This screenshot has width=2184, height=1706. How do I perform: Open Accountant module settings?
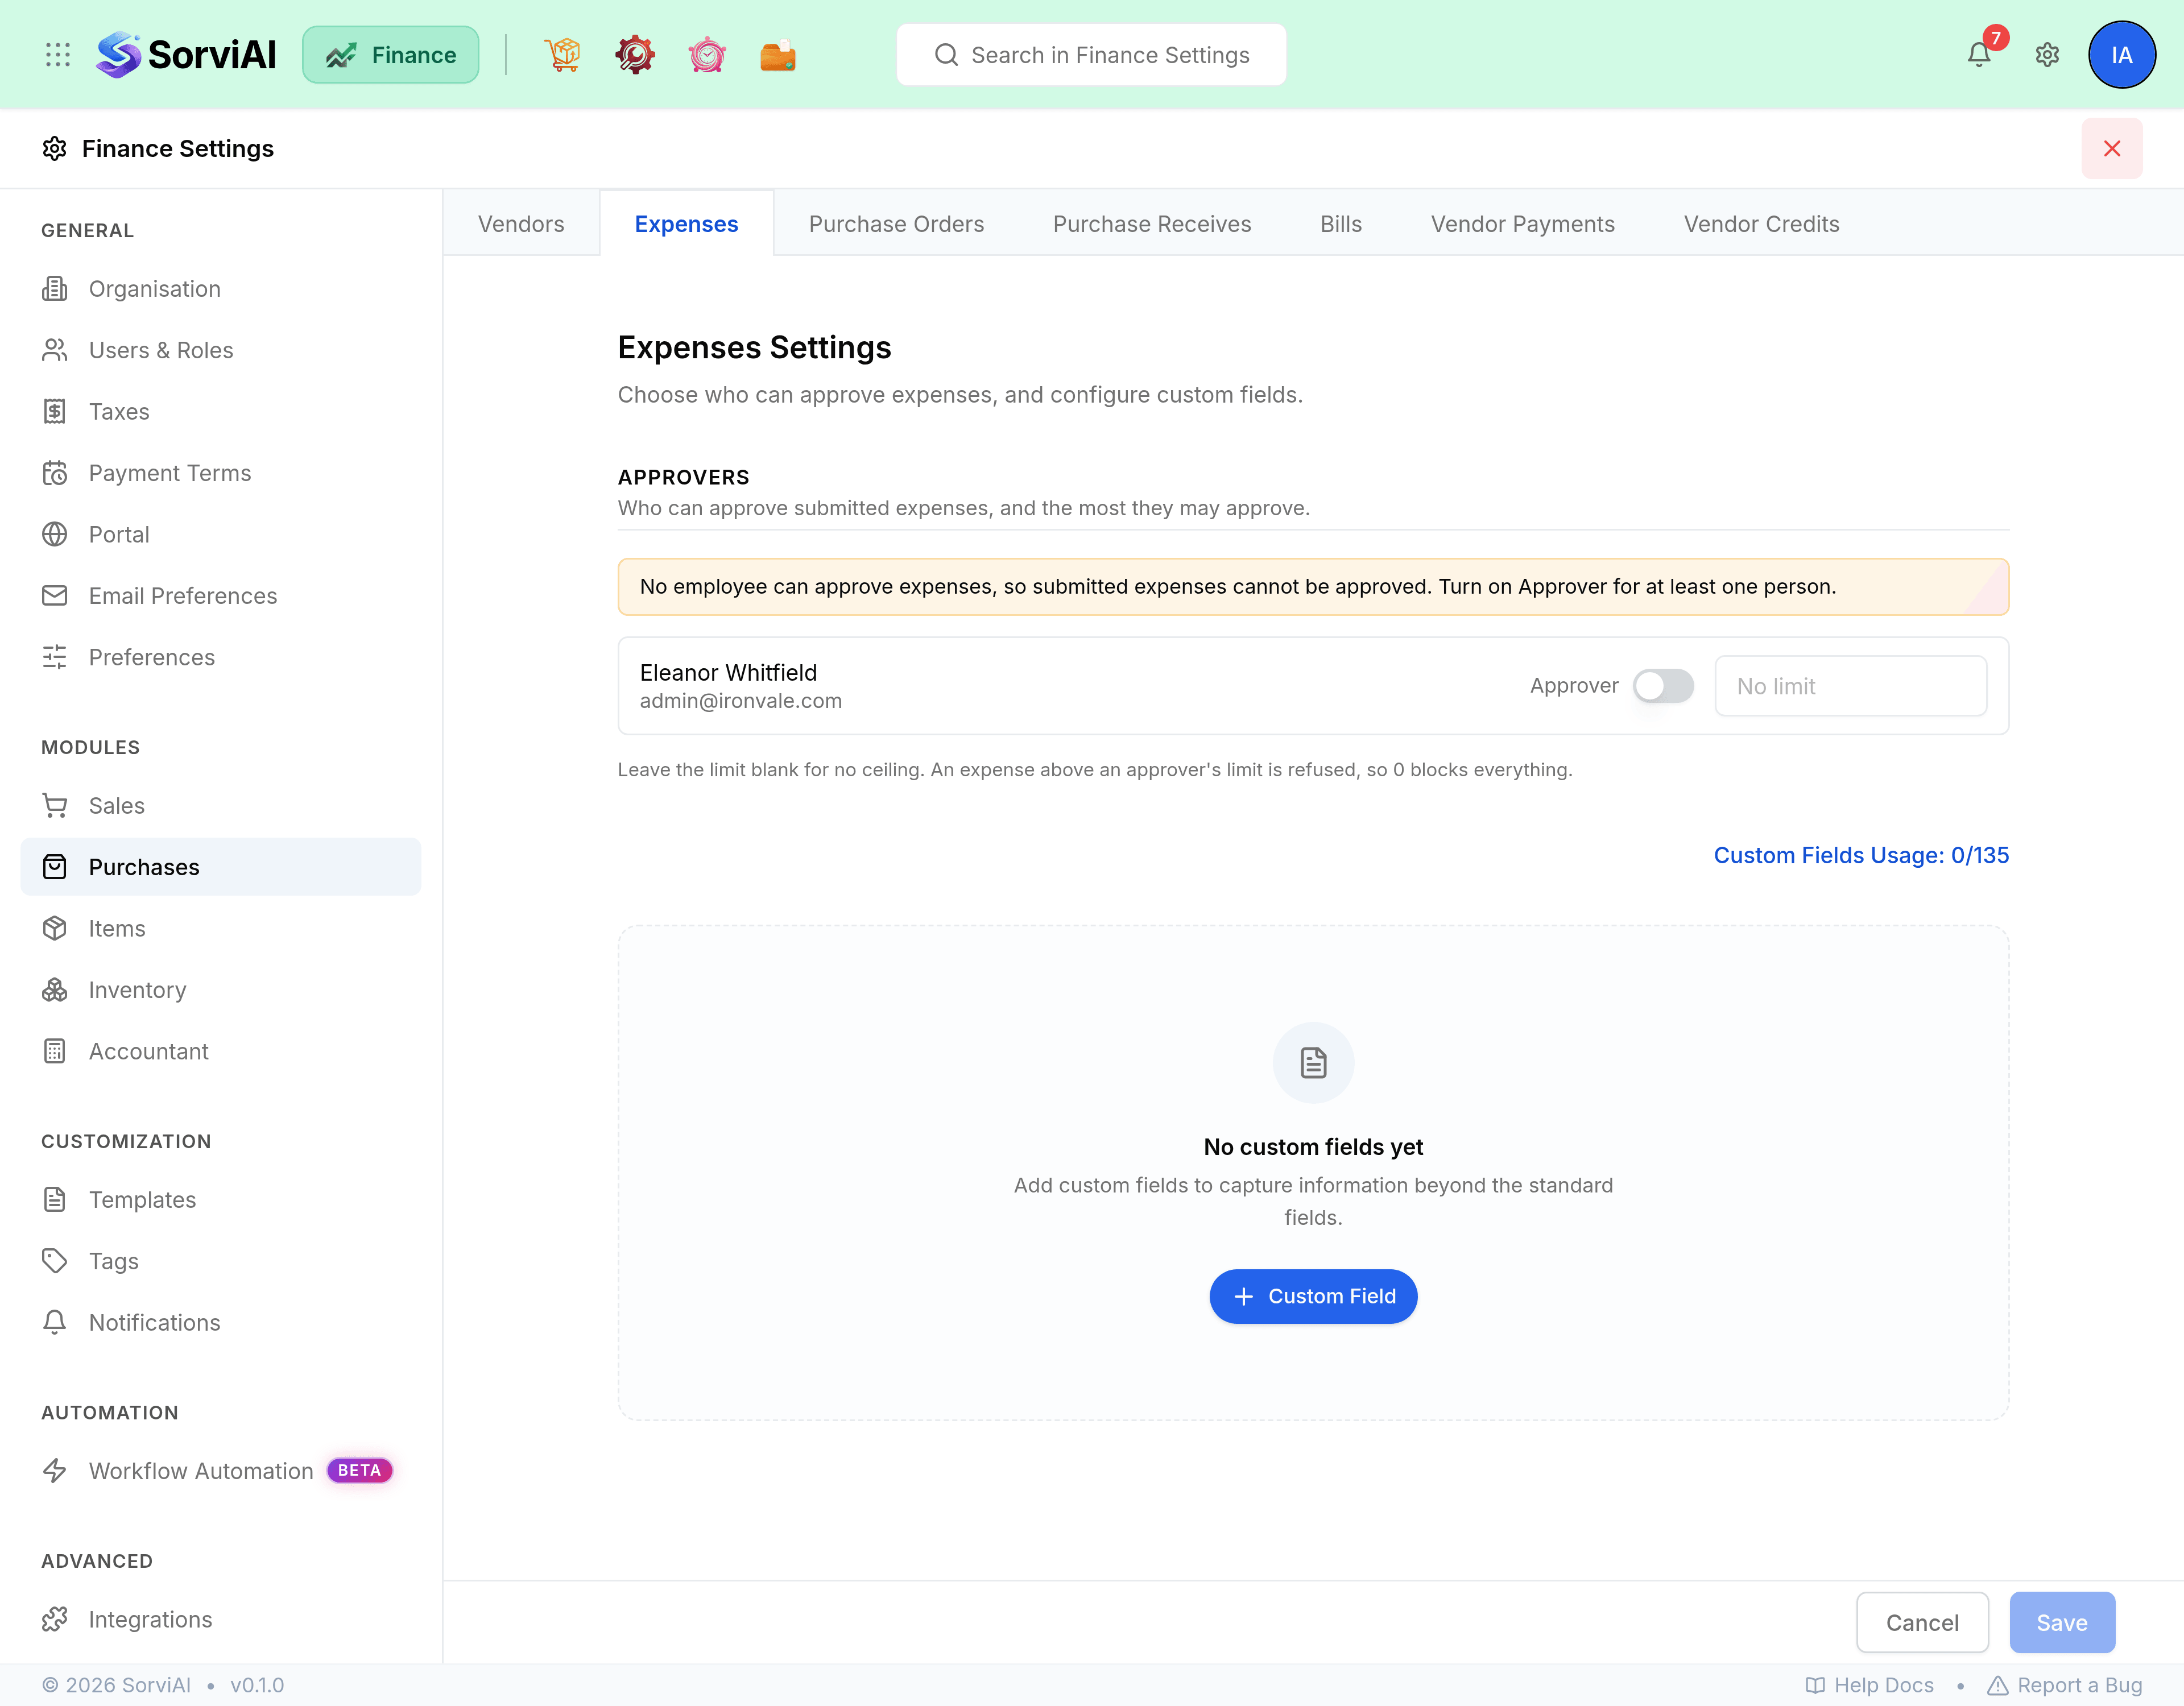(x=221, y=1051)
